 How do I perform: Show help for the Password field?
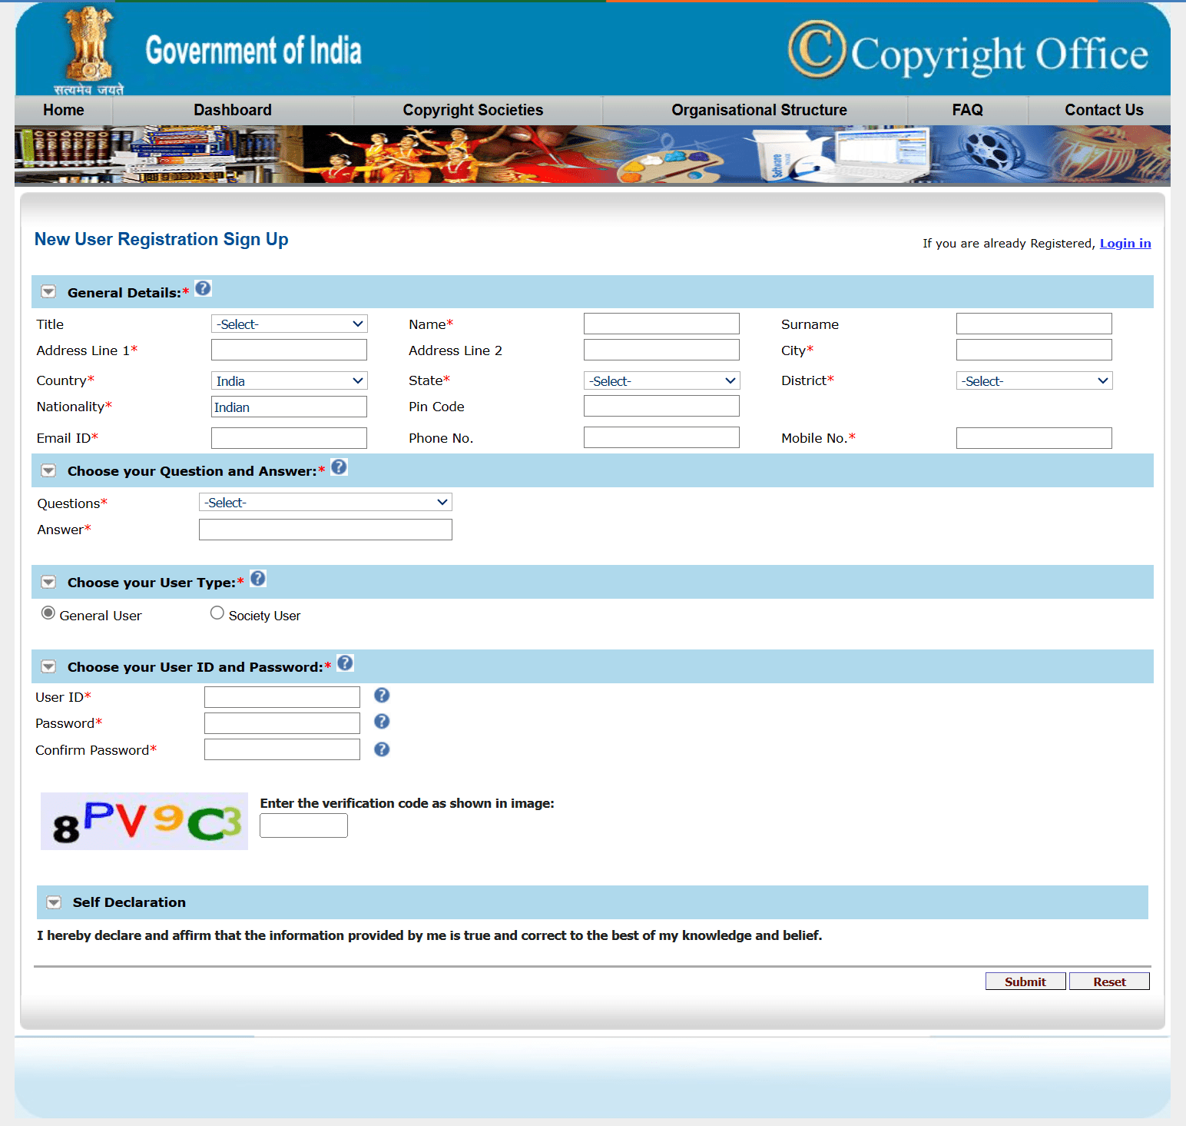point(382,722)
